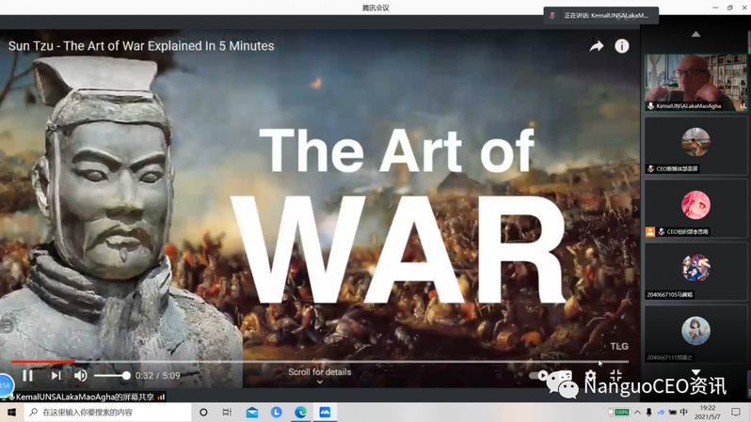
Task: Select the CEO新媒体部 participant avatar tile
Action: pyautogui.click(x=695, y=146)
